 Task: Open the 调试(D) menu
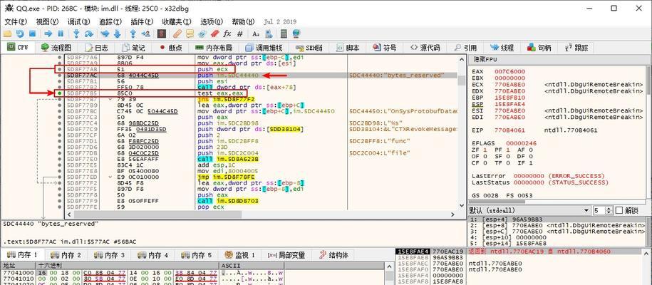pos(78,21)
